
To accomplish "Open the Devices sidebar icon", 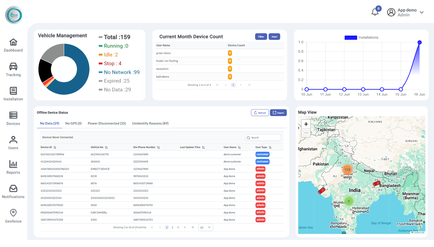I will click(13, 115).
